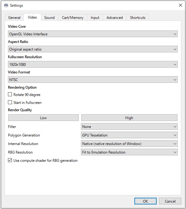This screenshot has width=186, height=209.
Task: Switch to the General tab
Action: 14,18
